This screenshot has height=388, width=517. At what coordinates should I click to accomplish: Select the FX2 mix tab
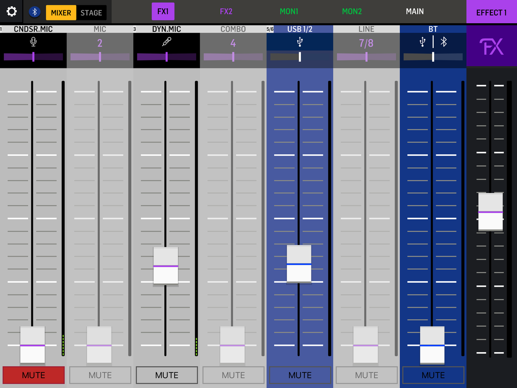pyautogui.click(x=226, y=12)
